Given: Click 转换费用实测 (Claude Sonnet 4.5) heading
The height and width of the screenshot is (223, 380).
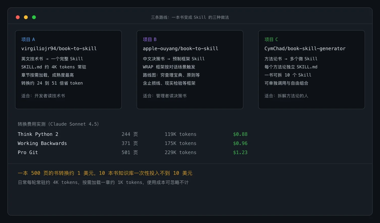Looking at the screenshot, I should tap(58, 124).
